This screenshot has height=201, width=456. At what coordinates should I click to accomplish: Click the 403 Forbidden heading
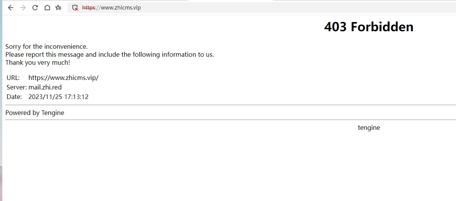point(369,27)
